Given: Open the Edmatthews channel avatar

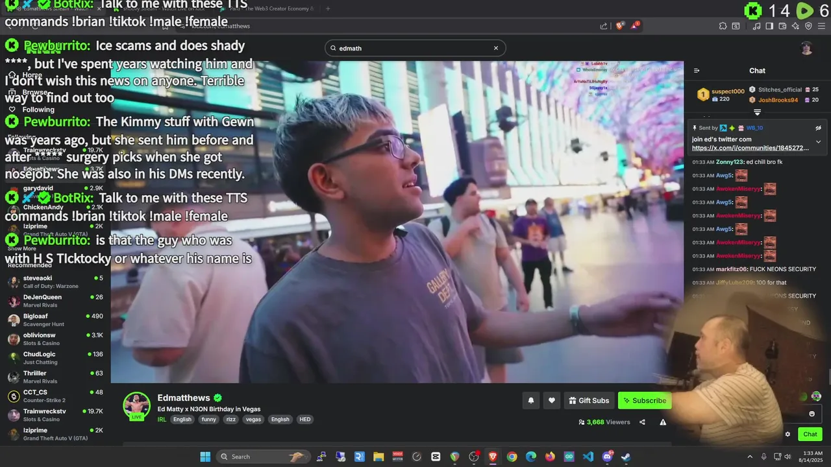Looking at the screenshot, I should tap(137, 406).
